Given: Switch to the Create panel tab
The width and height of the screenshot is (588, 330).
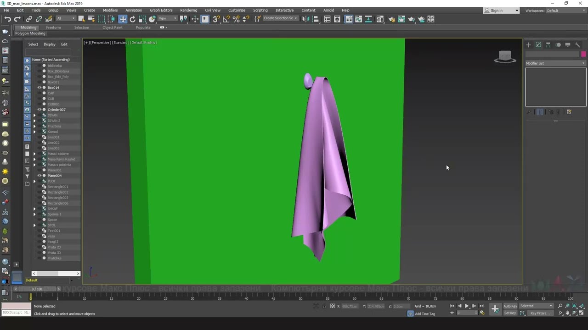Looking at the screenshot, I should 529,44.
